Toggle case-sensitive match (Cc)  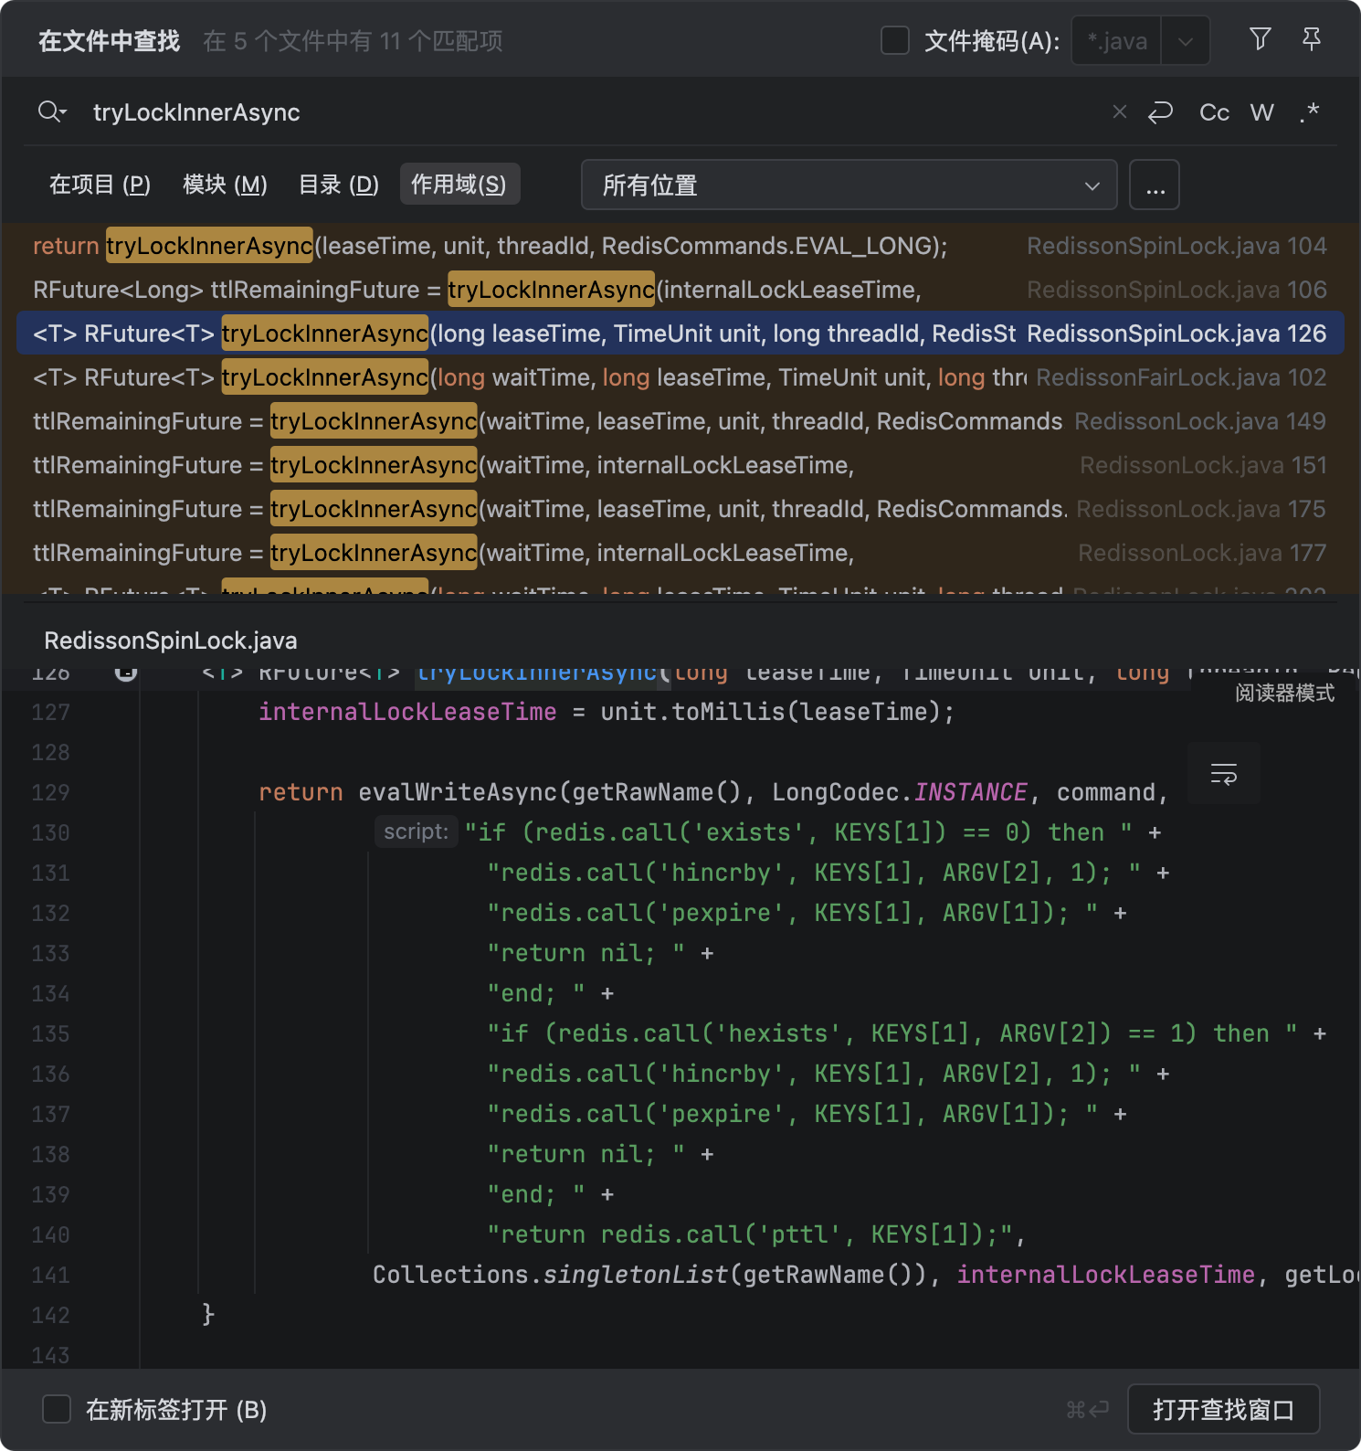click(1214, 112)
